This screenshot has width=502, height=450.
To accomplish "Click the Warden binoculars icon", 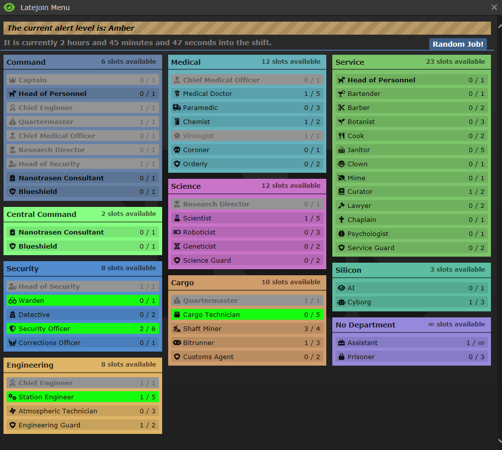I will (13, 301).
